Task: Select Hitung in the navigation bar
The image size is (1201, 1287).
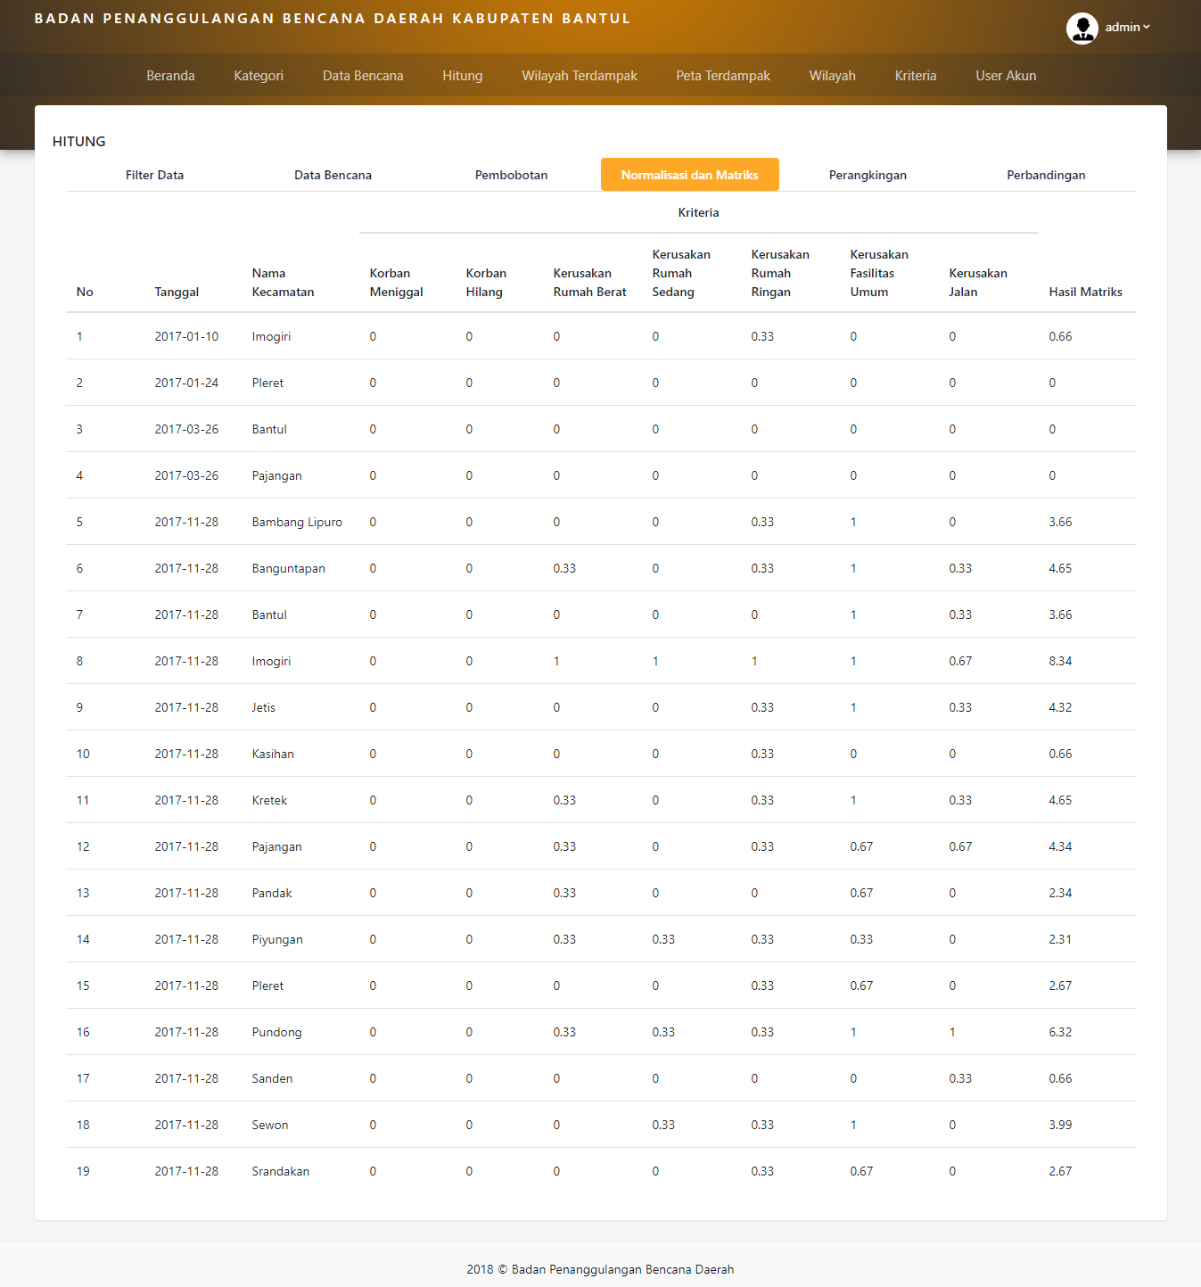Action: [x=462, y=76]
